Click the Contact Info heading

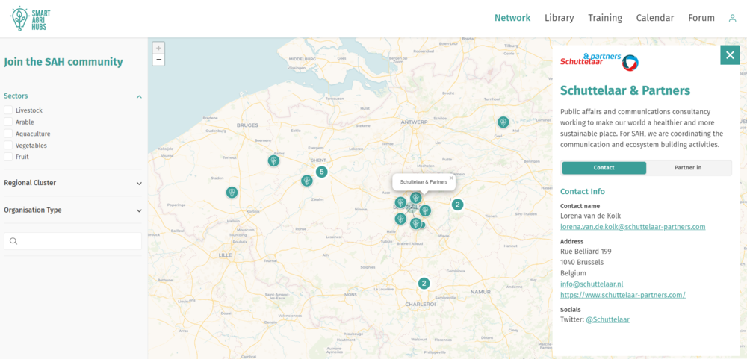tap(583, 191)
